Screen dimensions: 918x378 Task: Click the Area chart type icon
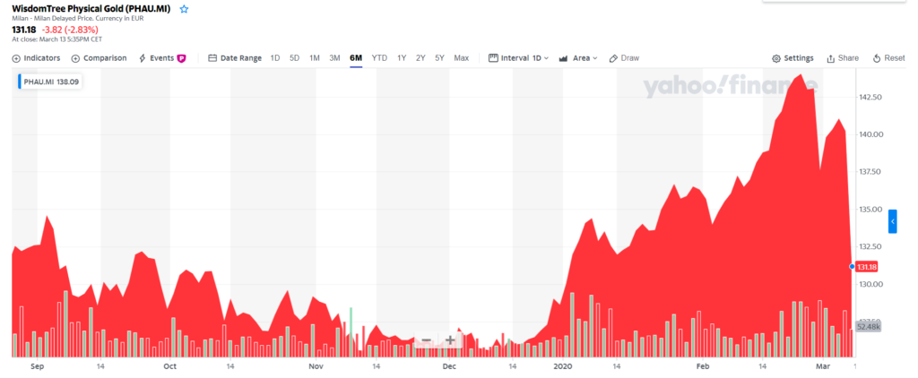pos(564,58)
